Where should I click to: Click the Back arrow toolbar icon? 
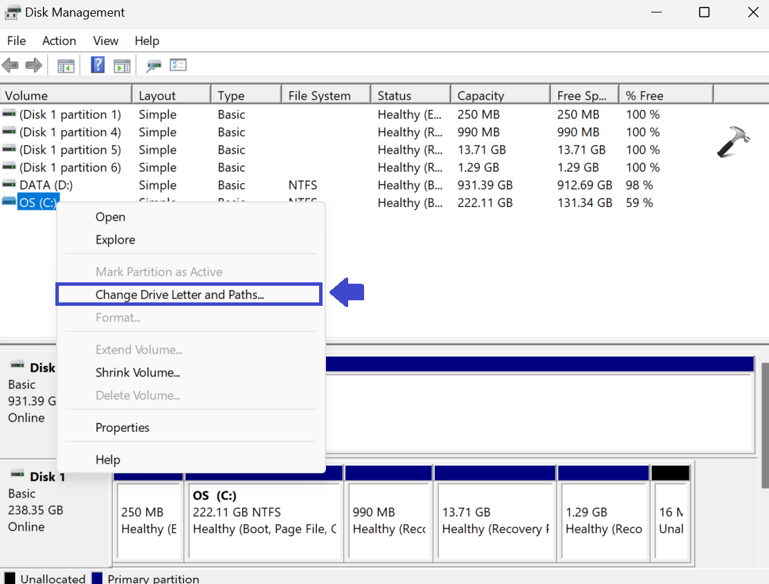[x=10, y=66]
